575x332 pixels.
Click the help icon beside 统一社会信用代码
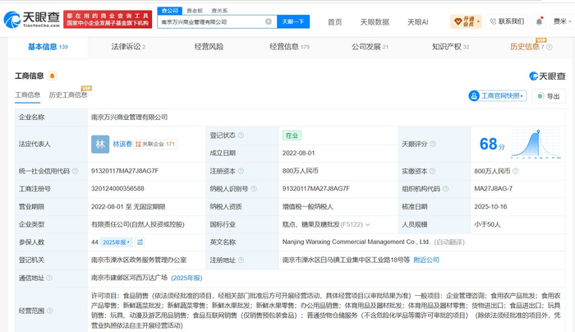coord(76,171)
